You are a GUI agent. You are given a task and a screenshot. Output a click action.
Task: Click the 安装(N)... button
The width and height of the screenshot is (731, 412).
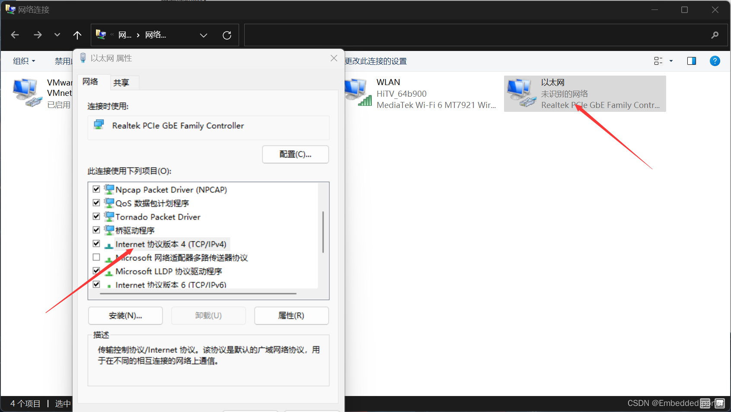pos(125,316)
